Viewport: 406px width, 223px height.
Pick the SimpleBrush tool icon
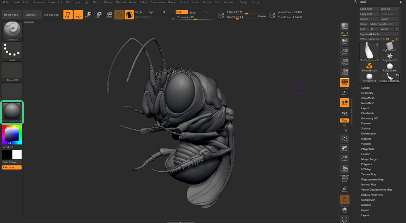point(369,67)
